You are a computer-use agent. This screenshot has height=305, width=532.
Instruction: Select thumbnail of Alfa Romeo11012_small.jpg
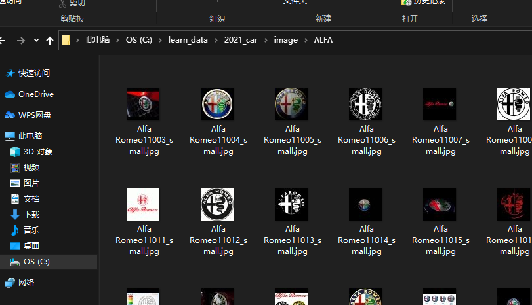coord(217,204)
